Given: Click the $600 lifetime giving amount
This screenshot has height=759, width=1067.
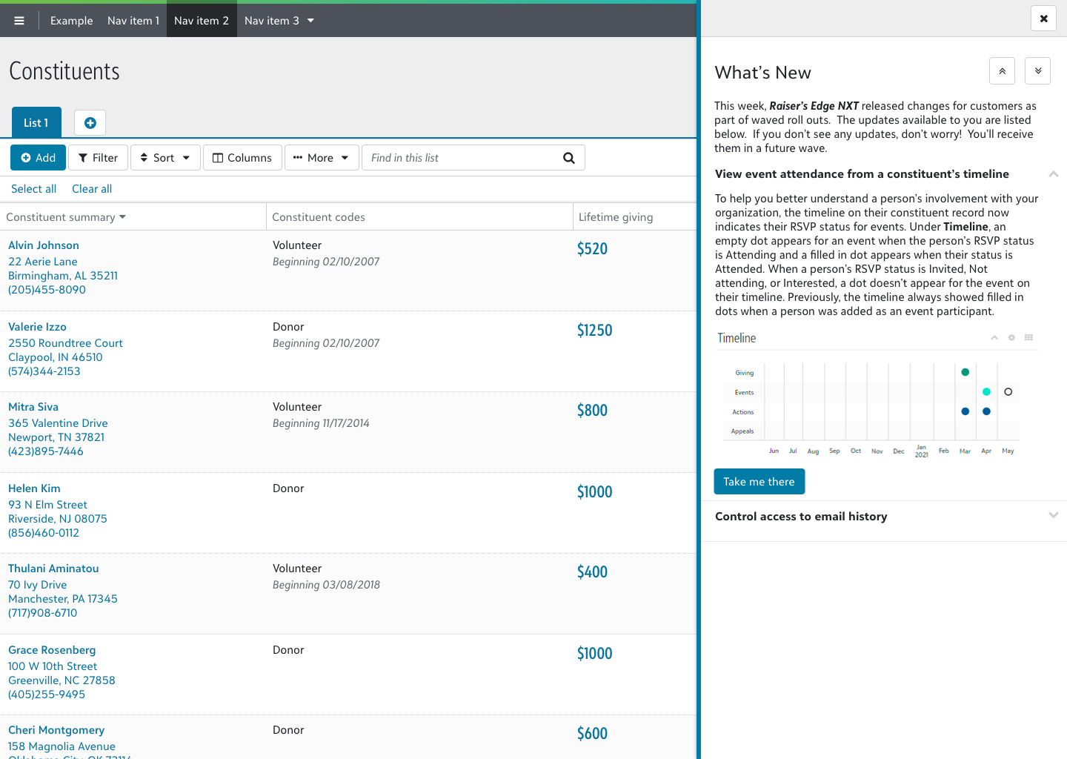Looking at the screenshot, I should click(592, 734).
